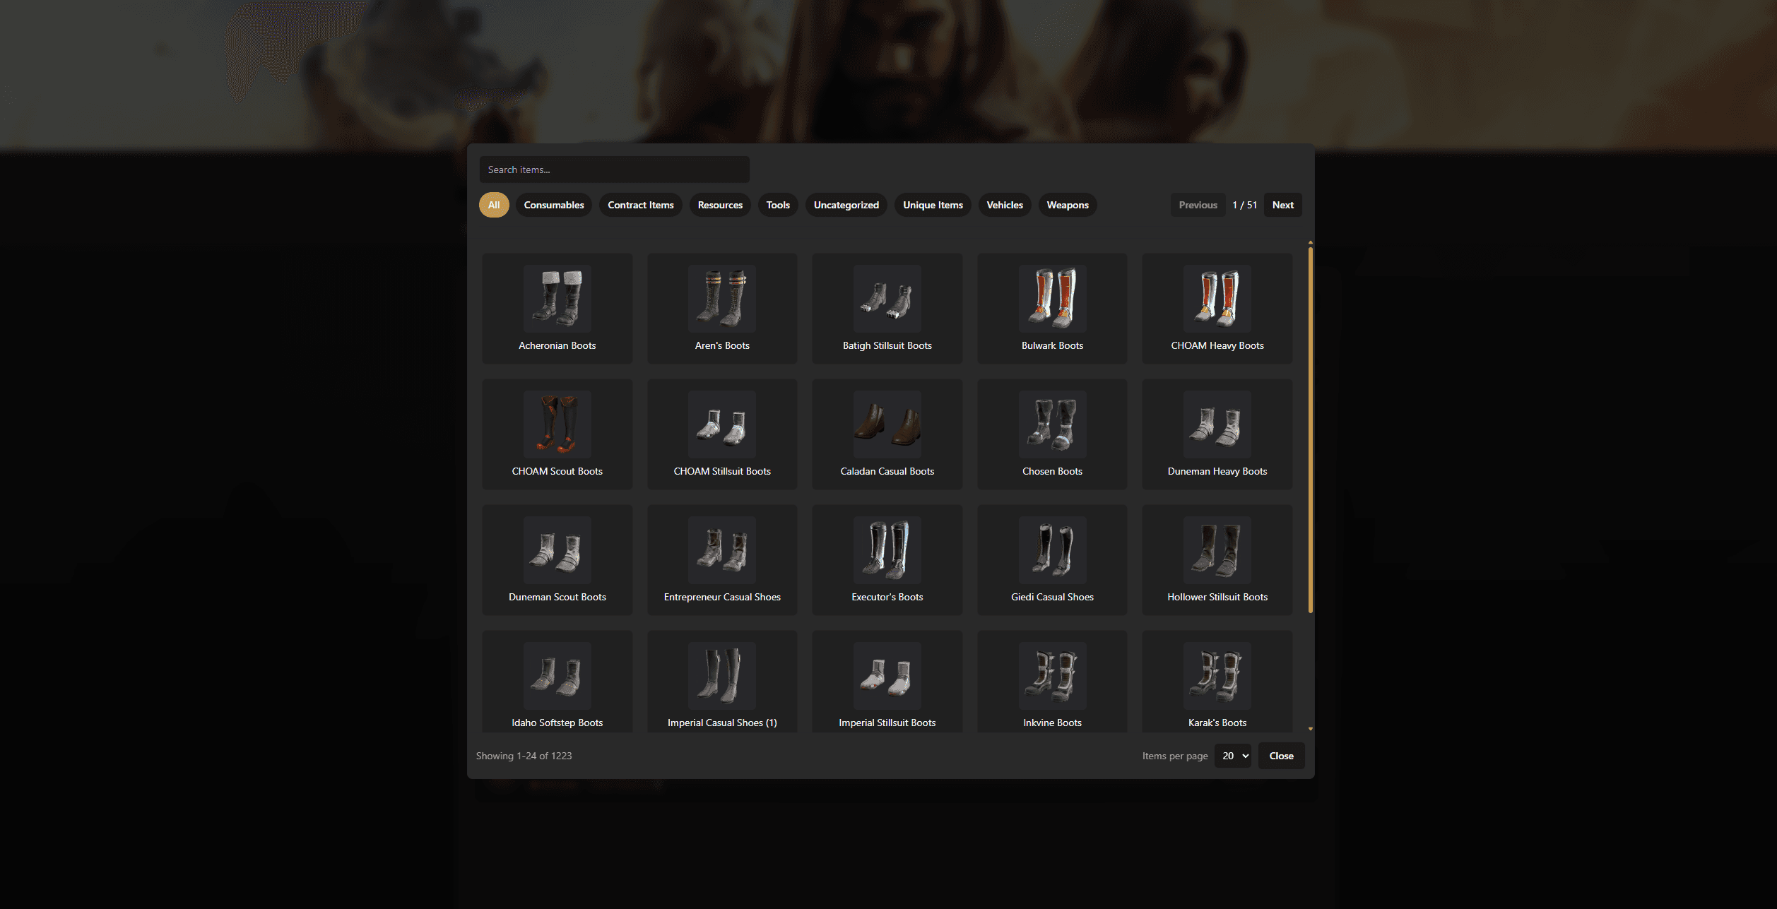The width and height of the screenshot is (1777, 909).
Task: Toggle the All category filter
Action: 494,205
